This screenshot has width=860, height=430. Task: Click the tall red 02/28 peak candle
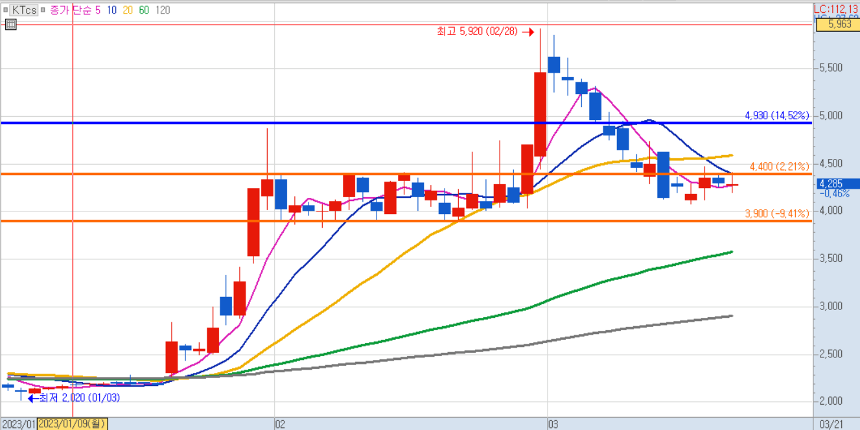[x=540, y=114]
